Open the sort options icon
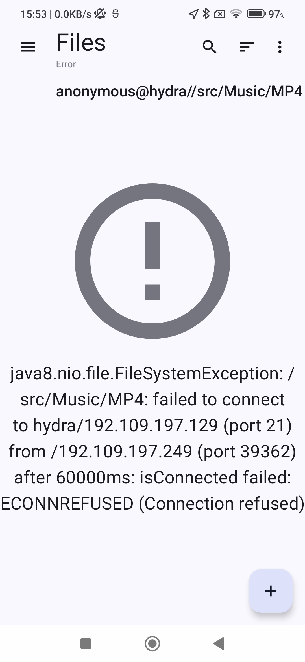Image resolution: width=305 pixels, height=662 pixels. pos(247,47)
